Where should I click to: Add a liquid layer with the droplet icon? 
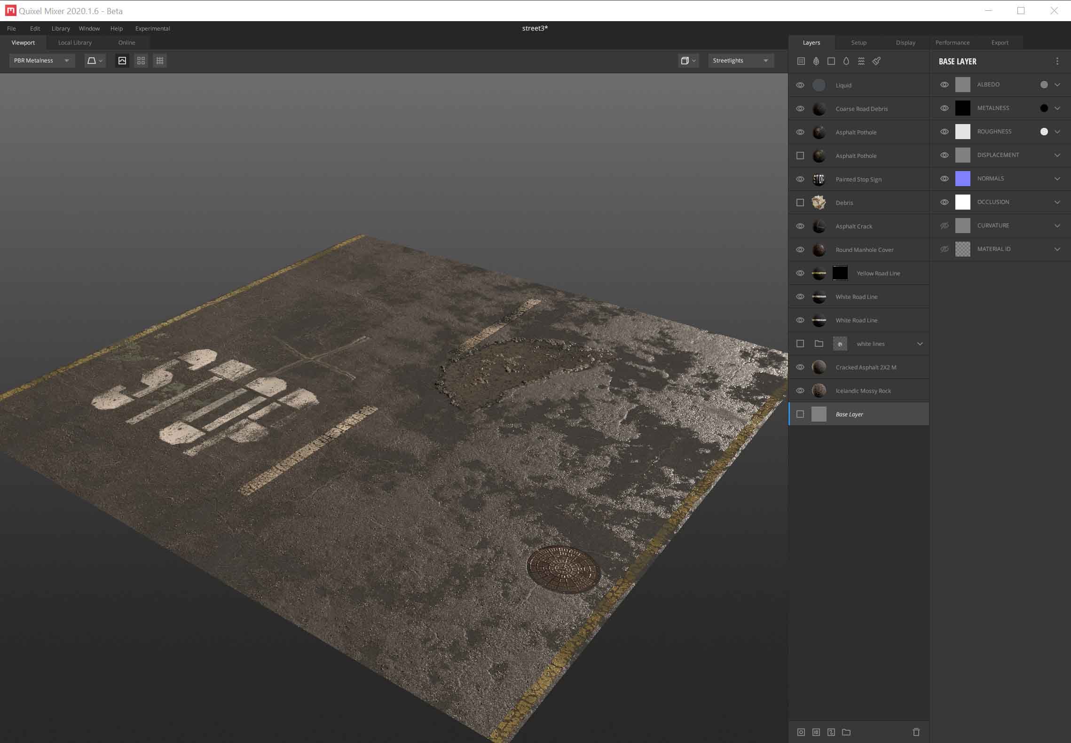pyautogui.click(x=846, y=61)
